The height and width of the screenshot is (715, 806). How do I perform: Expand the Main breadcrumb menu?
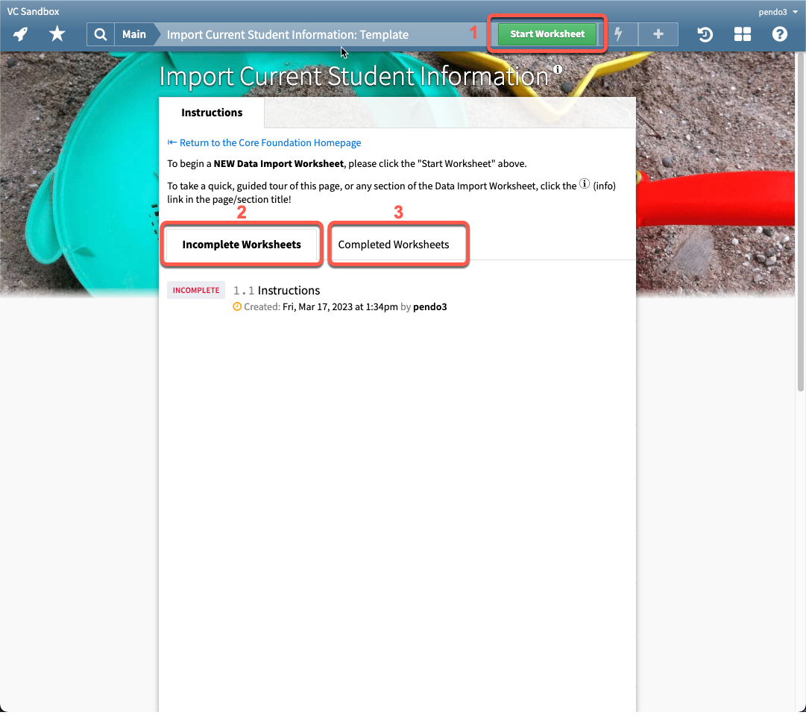click(134, 34)
